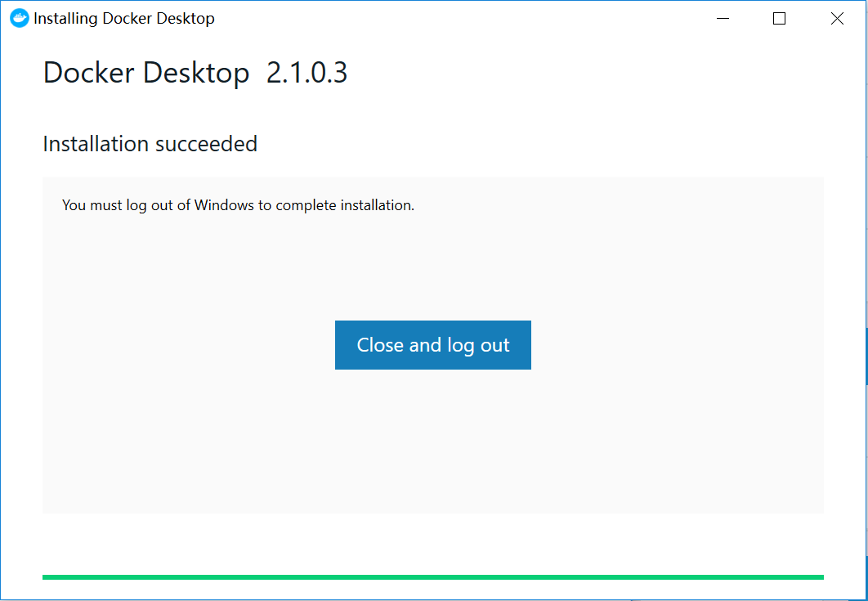Close the installer with the X button
The height and width of the screenshot is (601, 868).
pos(837,18)
